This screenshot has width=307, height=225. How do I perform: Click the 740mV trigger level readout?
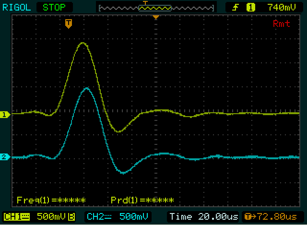tap(282, 8)
